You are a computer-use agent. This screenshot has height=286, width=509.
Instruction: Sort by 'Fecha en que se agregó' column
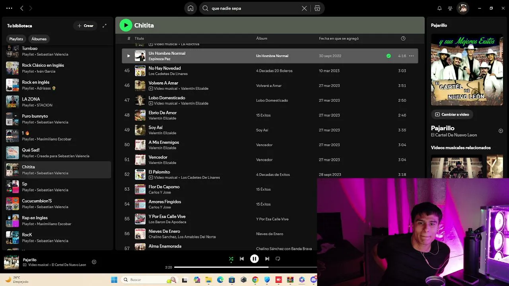(x=339, y=39)
